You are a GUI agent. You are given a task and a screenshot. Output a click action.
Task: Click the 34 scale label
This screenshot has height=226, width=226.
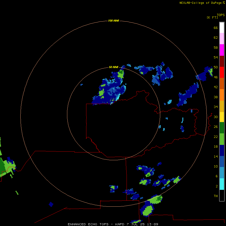216,107
